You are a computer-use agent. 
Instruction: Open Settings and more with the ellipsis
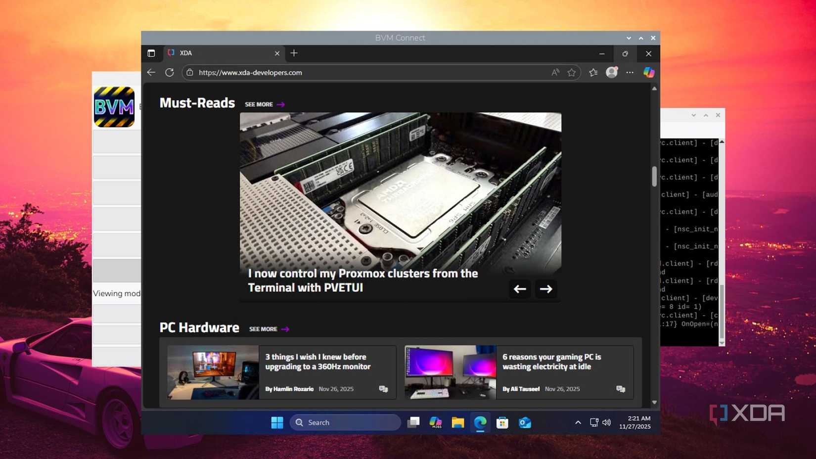coord(630,72)
